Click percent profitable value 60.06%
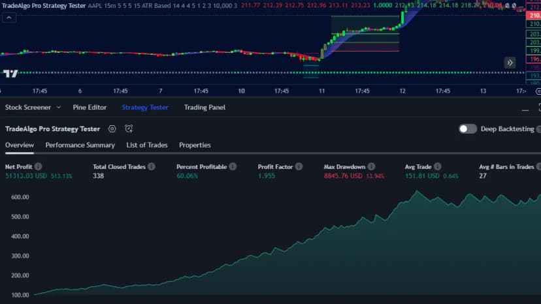Image resolution: width=541 pixels, height=304 pixels. point(187,175)
